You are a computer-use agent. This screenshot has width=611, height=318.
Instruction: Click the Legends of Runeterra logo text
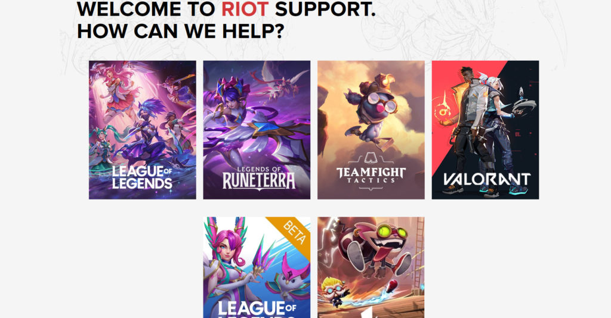[x=259, y=178]
